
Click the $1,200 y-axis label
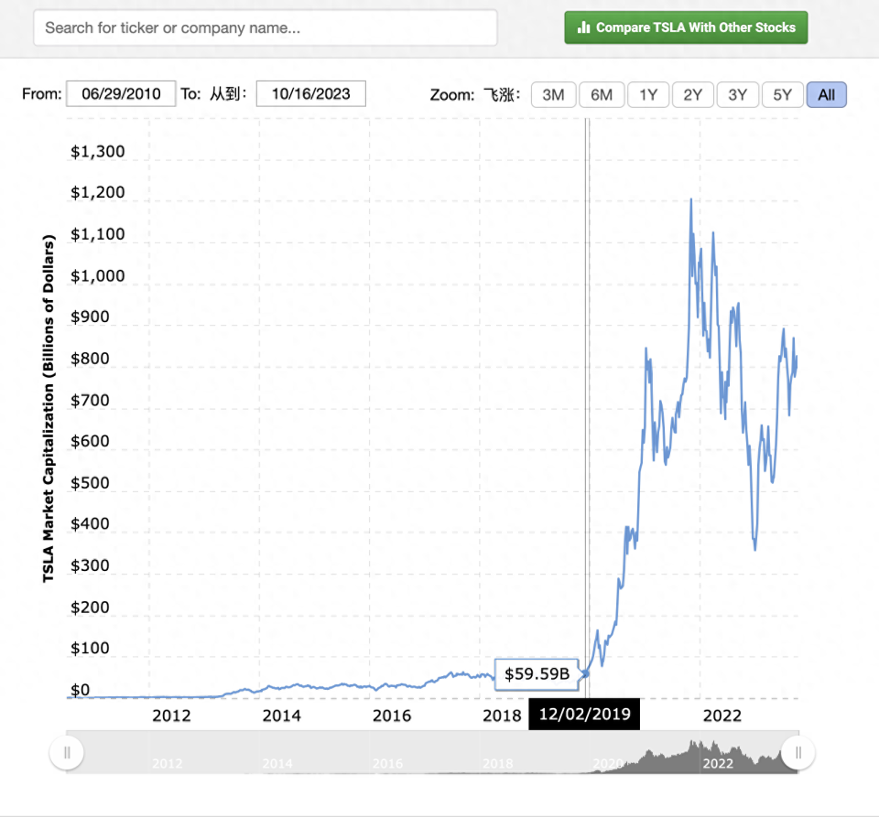(98, 193)
